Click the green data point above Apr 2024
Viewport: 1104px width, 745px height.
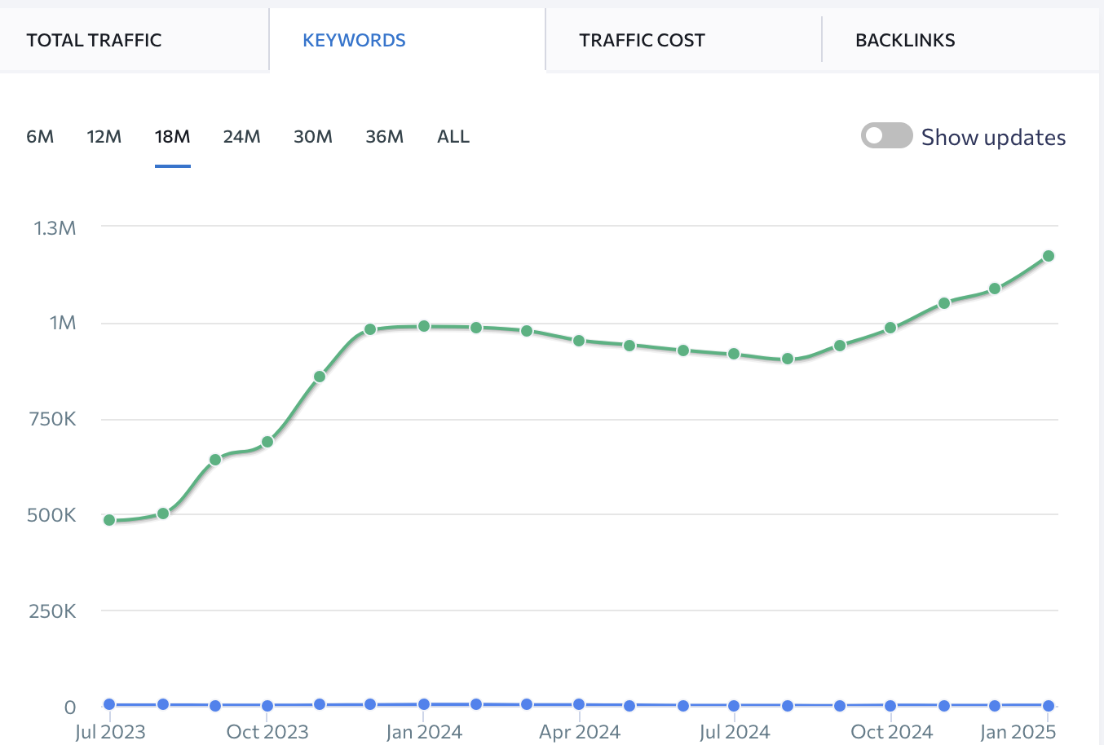pyautogui.click(x=579, y=341)
